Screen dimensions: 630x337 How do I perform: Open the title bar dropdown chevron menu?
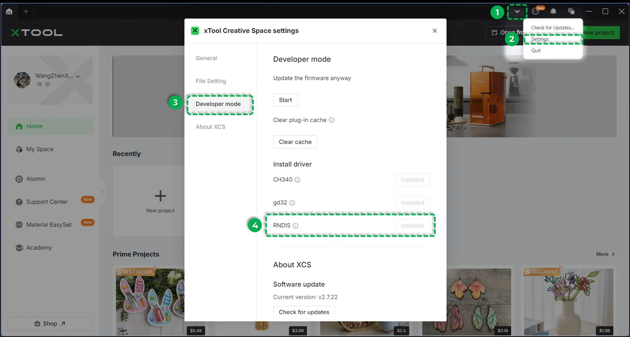(x=517, y=12)
